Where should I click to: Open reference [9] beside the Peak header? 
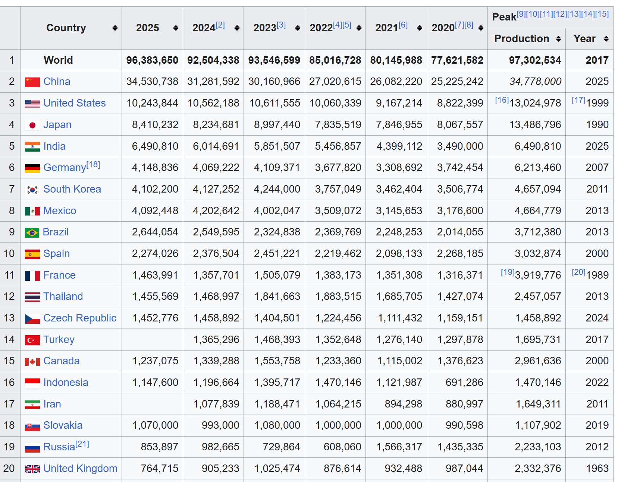(521, 14)
